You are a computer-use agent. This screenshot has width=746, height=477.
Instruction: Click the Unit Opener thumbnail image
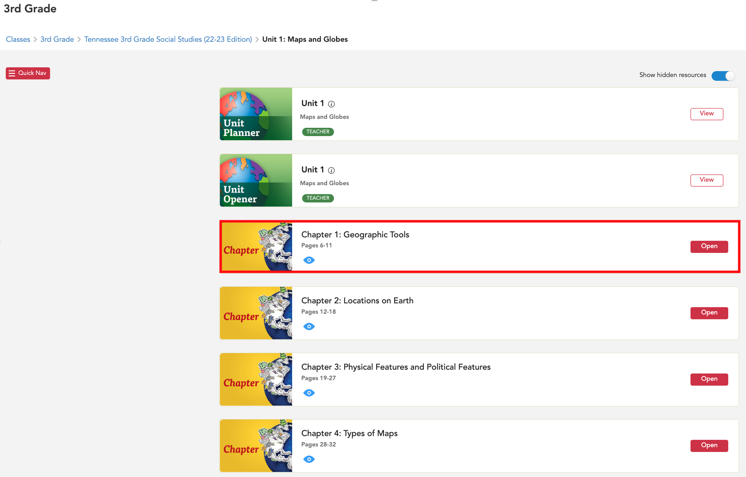(256, 180)
